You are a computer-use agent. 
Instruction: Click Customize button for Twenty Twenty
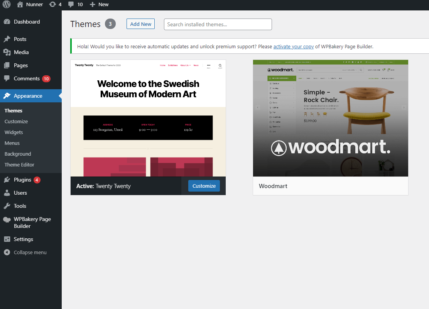[x=204, y=186]
